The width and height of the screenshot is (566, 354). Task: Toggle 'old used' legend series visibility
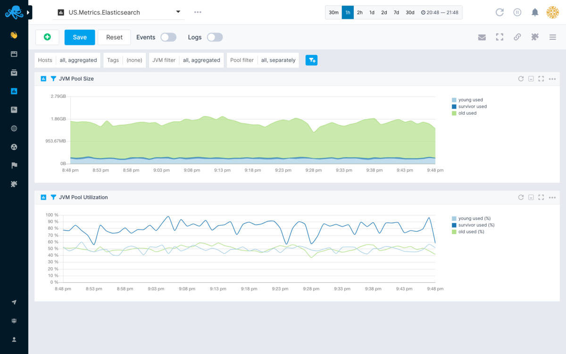coord(467,113)
